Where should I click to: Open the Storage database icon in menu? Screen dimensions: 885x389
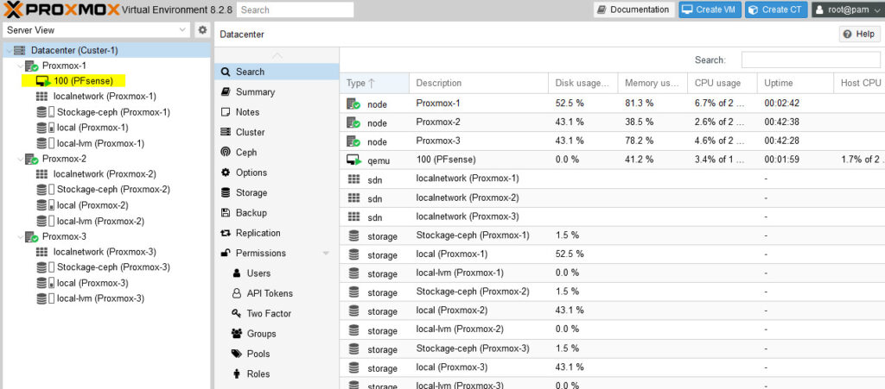(226, 192)
